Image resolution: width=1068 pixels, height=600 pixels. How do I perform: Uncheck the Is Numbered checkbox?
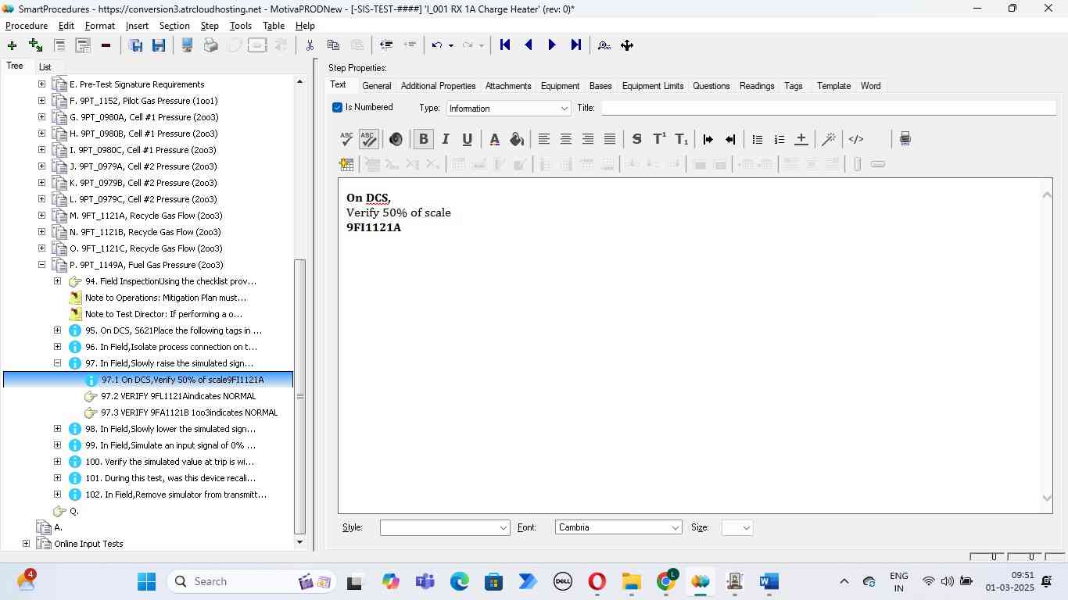click(x=338, y=108)
